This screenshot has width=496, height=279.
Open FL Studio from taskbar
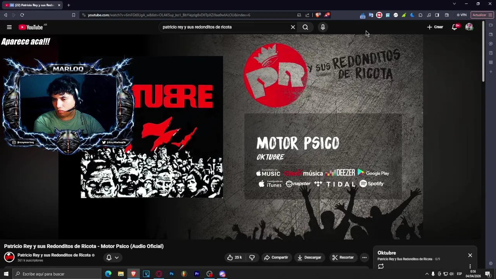[184, 274]
